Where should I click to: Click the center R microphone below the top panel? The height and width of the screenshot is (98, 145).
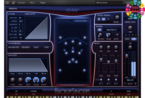pyautogui.click(x=73, y=42)
